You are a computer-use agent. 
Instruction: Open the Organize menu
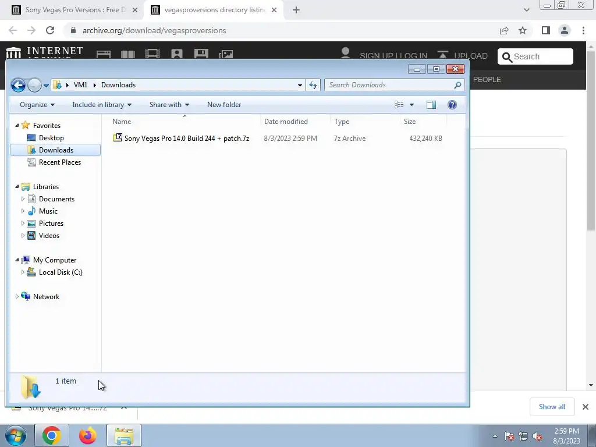coord(37,105)
